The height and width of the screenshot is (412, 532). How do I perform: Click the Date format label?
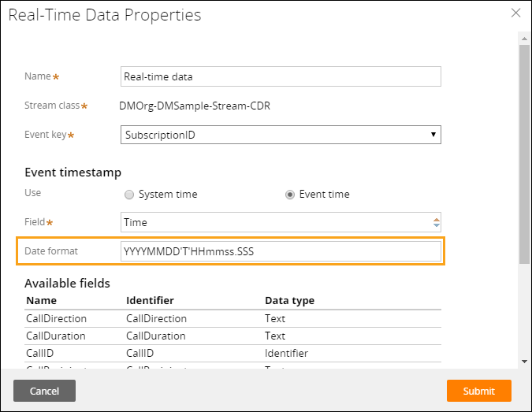[x=51, y=251]
